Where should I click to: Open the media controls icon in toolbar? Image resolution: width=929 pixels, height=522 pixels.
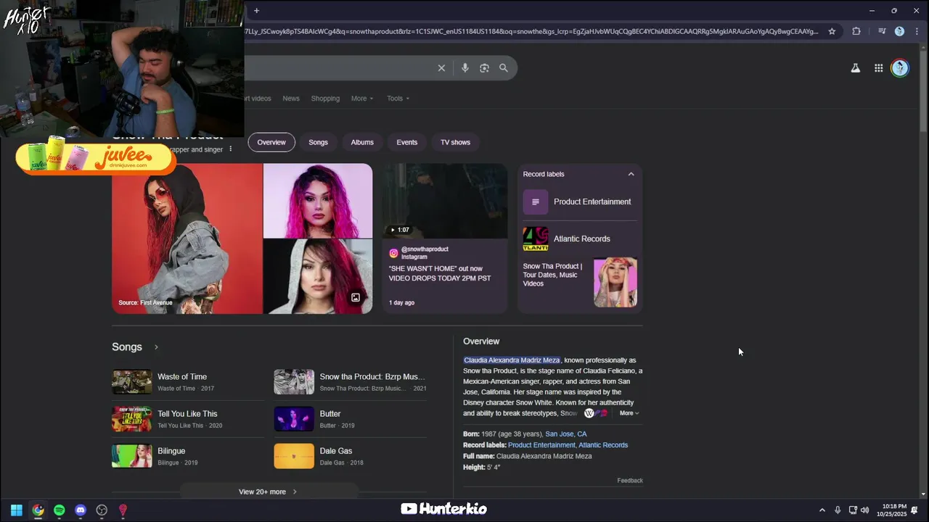click(882, 31)
